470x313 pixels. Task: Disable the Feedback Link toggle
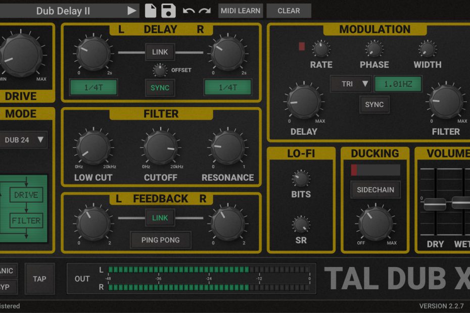click(x=160, y=218)
